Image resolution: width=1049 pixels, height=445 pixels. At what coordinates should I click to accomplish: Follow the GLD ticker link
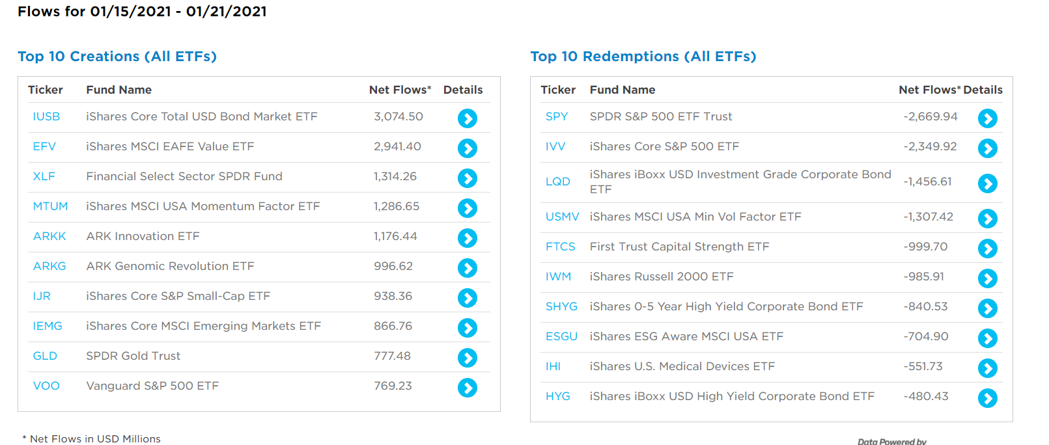pyautogui.click(x=45, y=356)
